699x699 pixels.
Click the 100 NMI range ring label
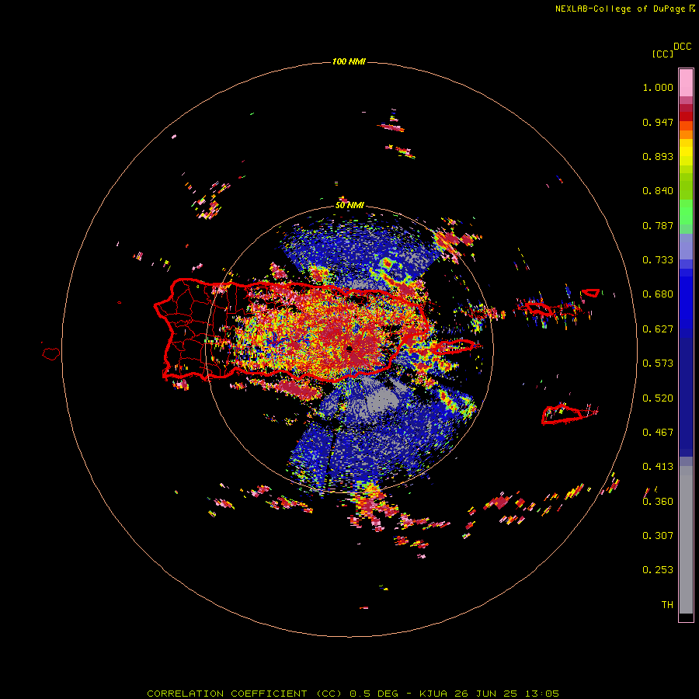(x=349, y=61)
